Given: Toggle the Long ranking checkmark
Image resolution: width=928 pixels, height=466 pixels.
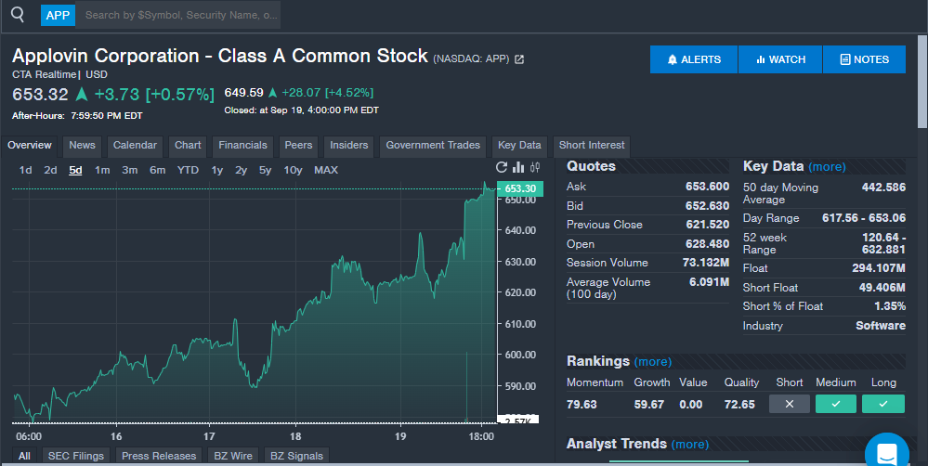Looking at the screenshot, I should [882, 404].
